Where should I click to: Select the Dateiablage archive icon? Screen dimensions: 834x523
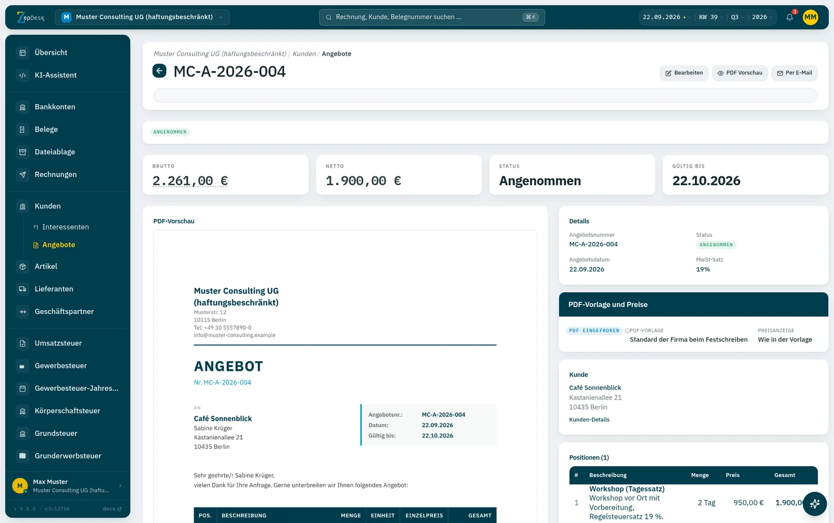[x=22, y=152]
